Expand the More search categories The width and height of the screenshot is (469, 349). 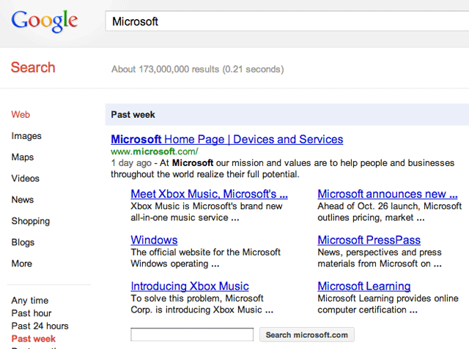tap(21, 263)
